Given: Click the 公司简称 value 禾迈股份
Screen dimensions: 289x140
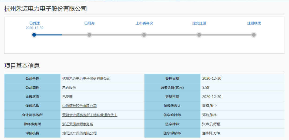Looking at the screenshot, I should tap(69, 88).
